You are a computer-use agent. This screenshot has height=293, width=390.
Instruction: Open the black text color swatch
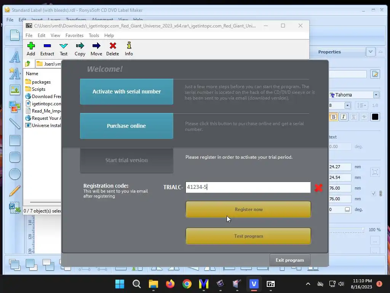coord(375,117)
